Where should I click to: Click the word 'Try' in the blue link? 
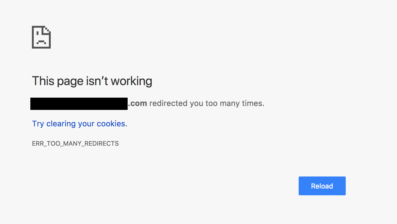tap(38, 123)
